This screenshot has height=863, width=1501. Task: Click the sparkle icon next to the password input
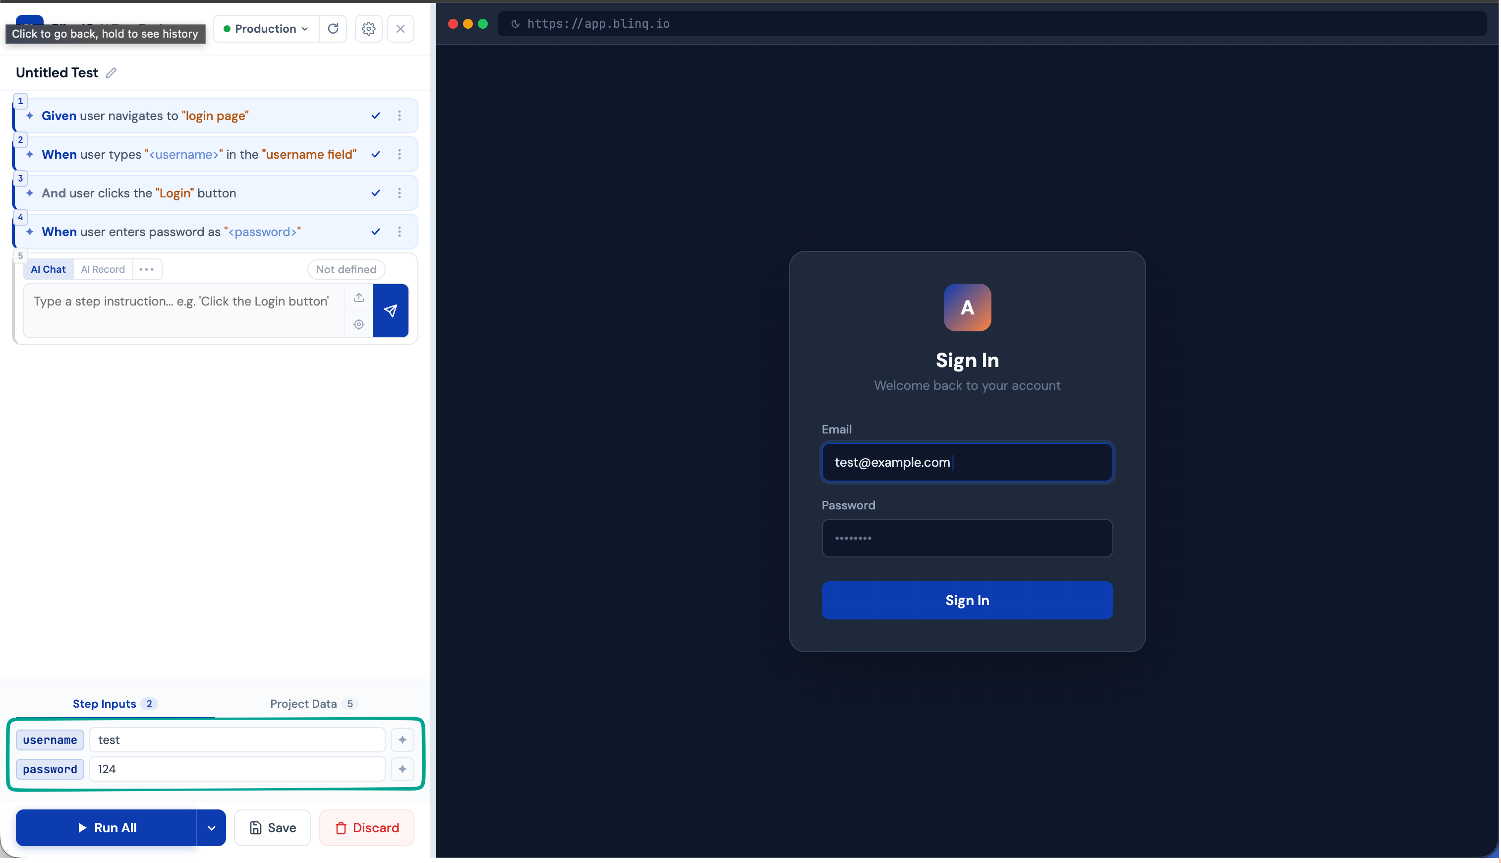point(402,769)
